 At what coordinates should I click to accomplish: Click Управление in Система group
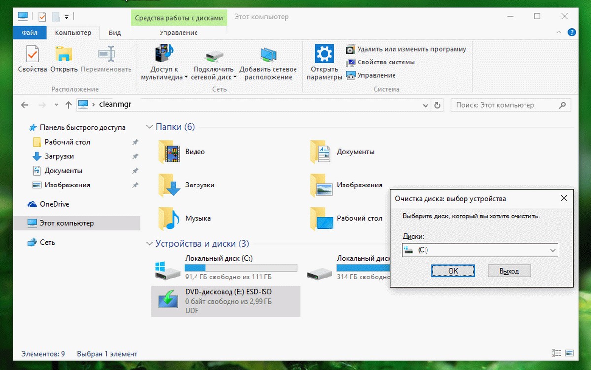371,75
